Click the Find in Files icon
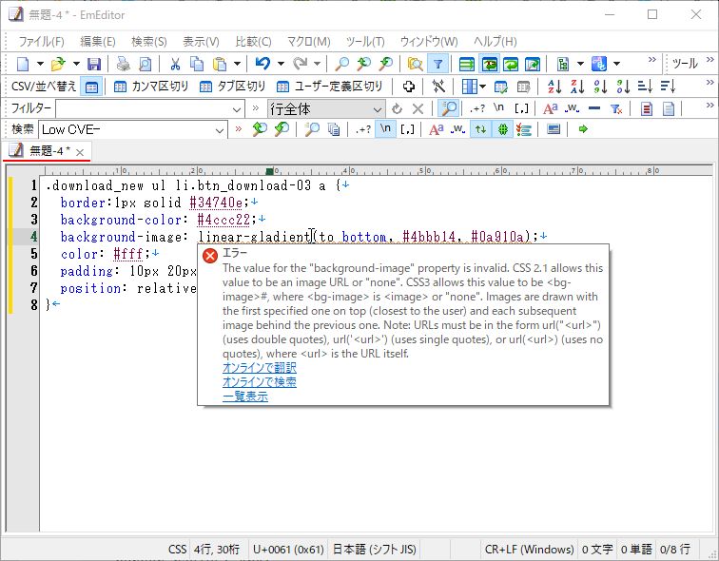Viewport: 719px width, 561px height. pos(415,64)
